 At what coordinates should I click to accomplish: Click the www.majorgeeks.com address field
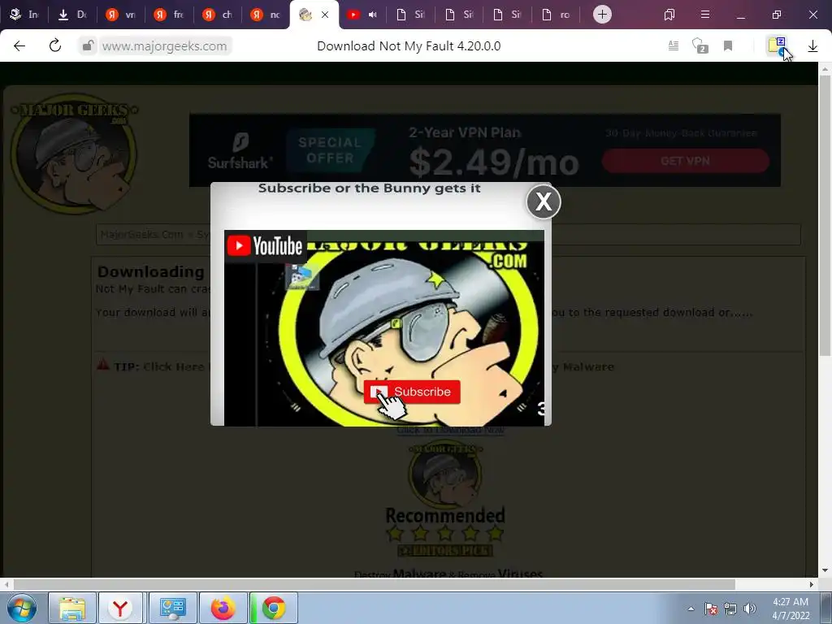pyautogui.click(x=164, y=46)
